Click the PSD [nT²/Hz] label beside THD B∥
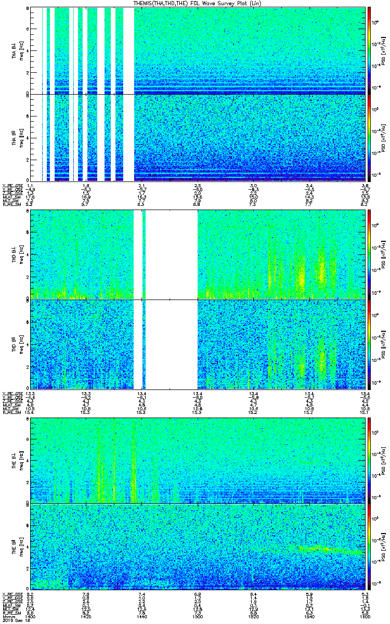The image size is (390, 624). pyautogui.click(x=384, y=344)
